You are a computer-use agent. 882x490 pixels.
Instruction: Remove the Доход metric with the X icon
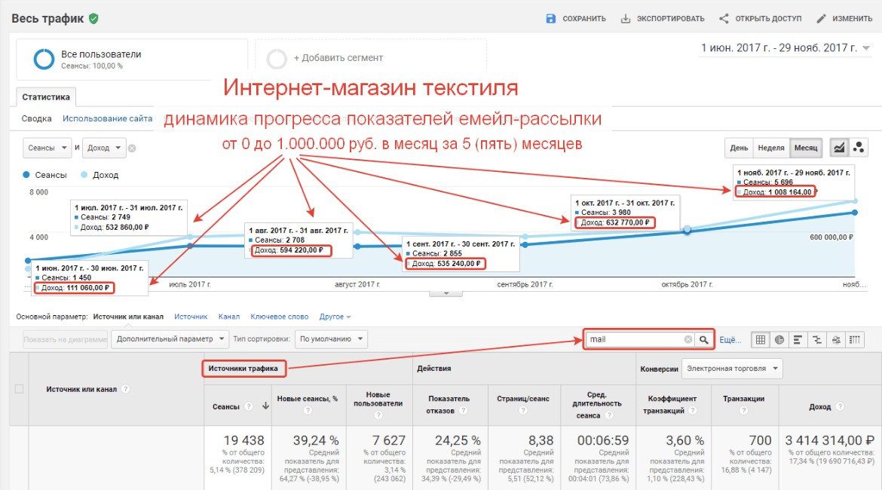132,148
